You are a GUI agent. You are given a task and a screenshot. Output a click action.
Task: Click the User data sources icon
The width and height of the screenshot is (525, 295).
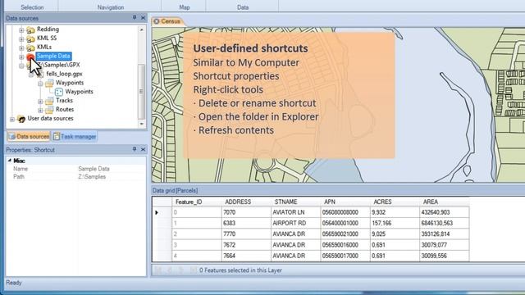pos(21,119)
